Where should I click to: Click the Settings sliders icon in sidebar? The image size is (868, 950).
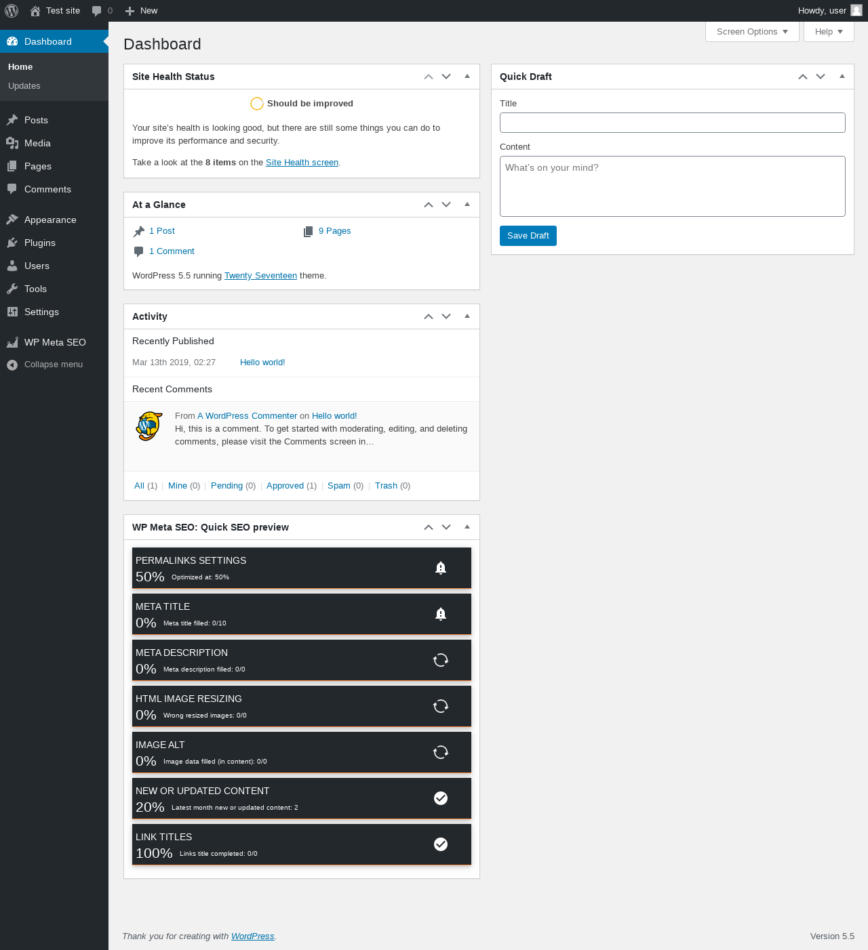pos(12,312)
